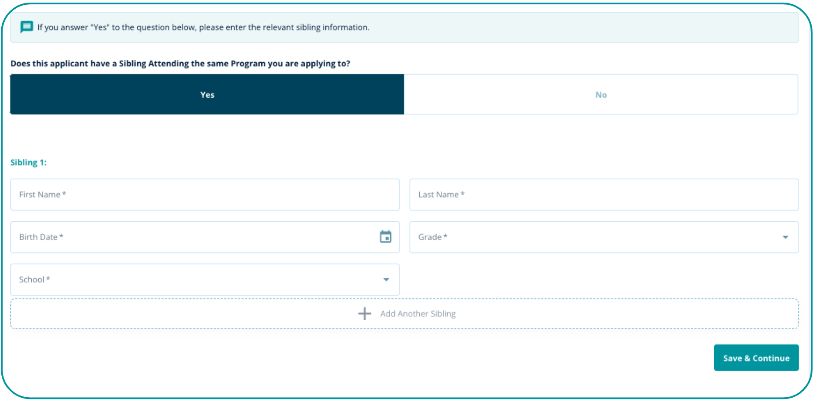Click the info banner instruction text
This screenshot has height=402, width=813.
pos(203,27)
